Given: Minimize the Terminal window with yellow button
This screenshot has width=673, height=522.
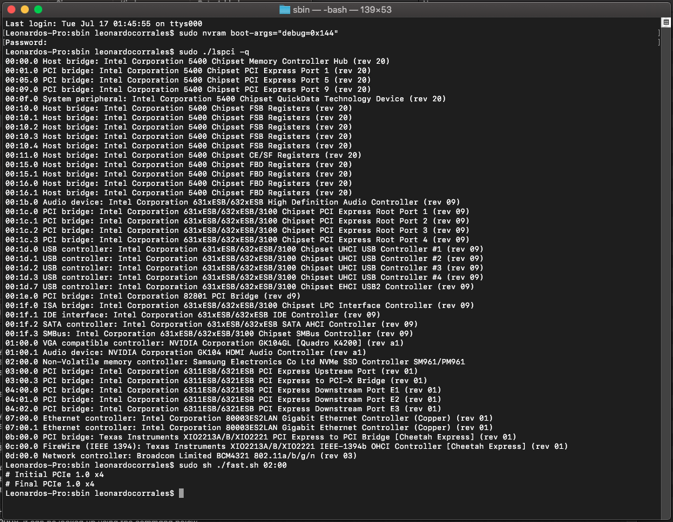Looking at the screenshot, I should [x=25, y=9].
